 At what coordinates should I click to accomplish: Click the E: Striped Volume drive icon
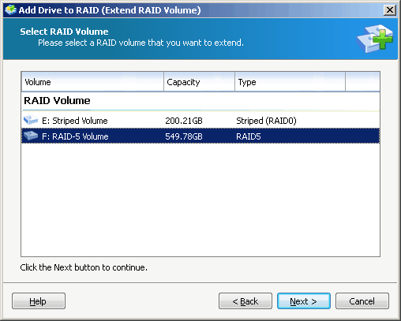[31, 120]
